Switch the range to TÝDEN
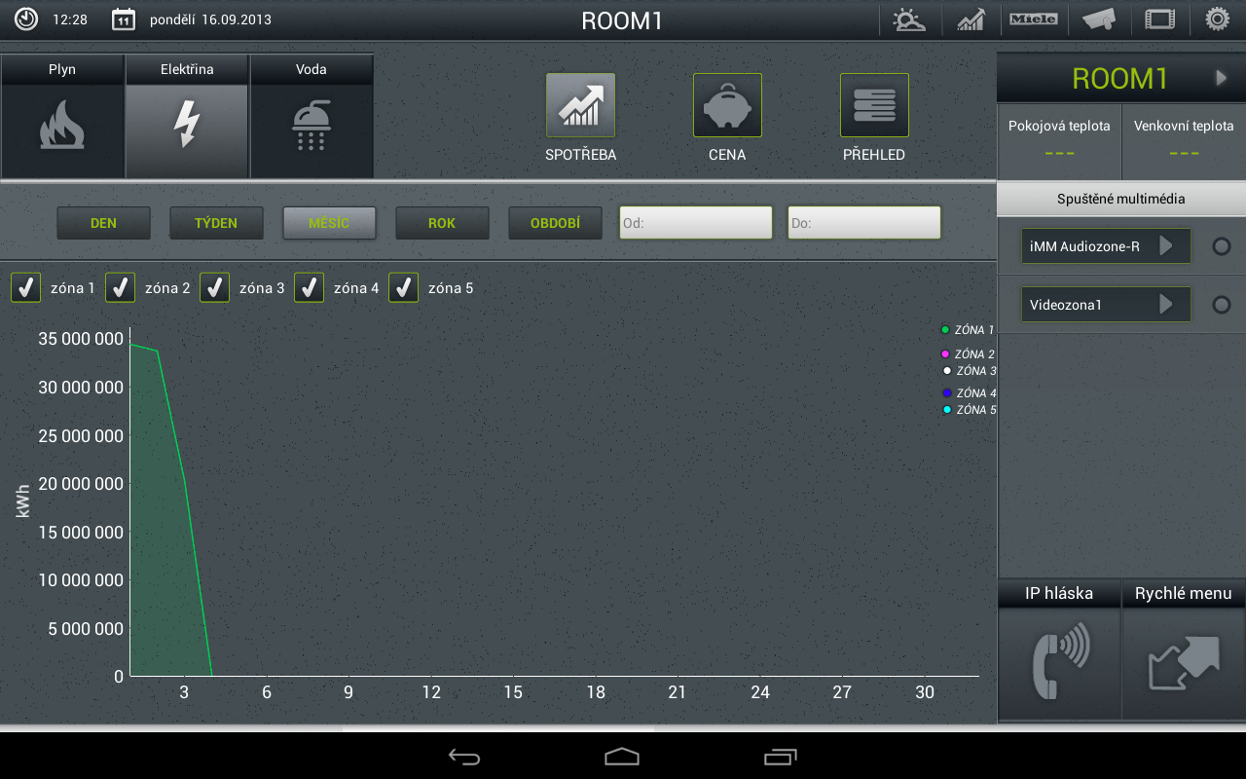This screenshot has height=779, width=1246. (x=216, y=223)
